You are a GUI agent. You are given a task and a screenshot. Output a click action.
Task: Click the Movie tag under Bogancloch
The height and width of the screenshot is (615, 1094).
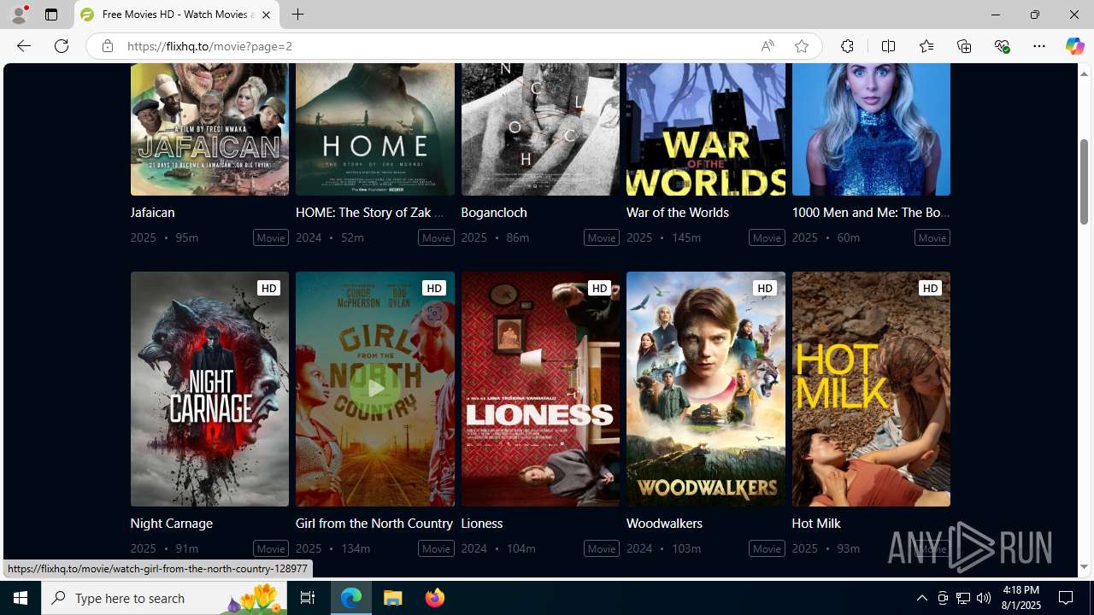(x=602, y=237)
